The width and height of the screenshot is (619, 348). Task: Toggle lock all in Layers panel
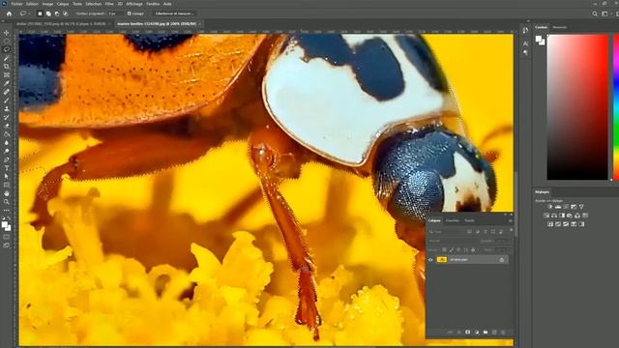(x=473, y=249)
